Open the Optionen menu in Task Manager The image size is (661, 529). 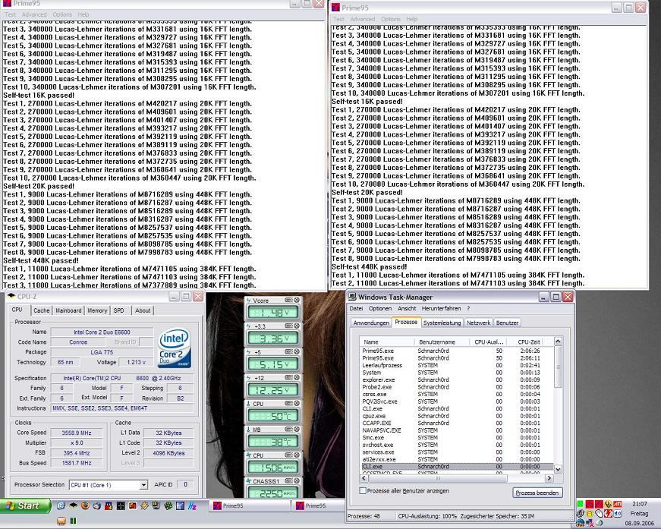[379, 309]
